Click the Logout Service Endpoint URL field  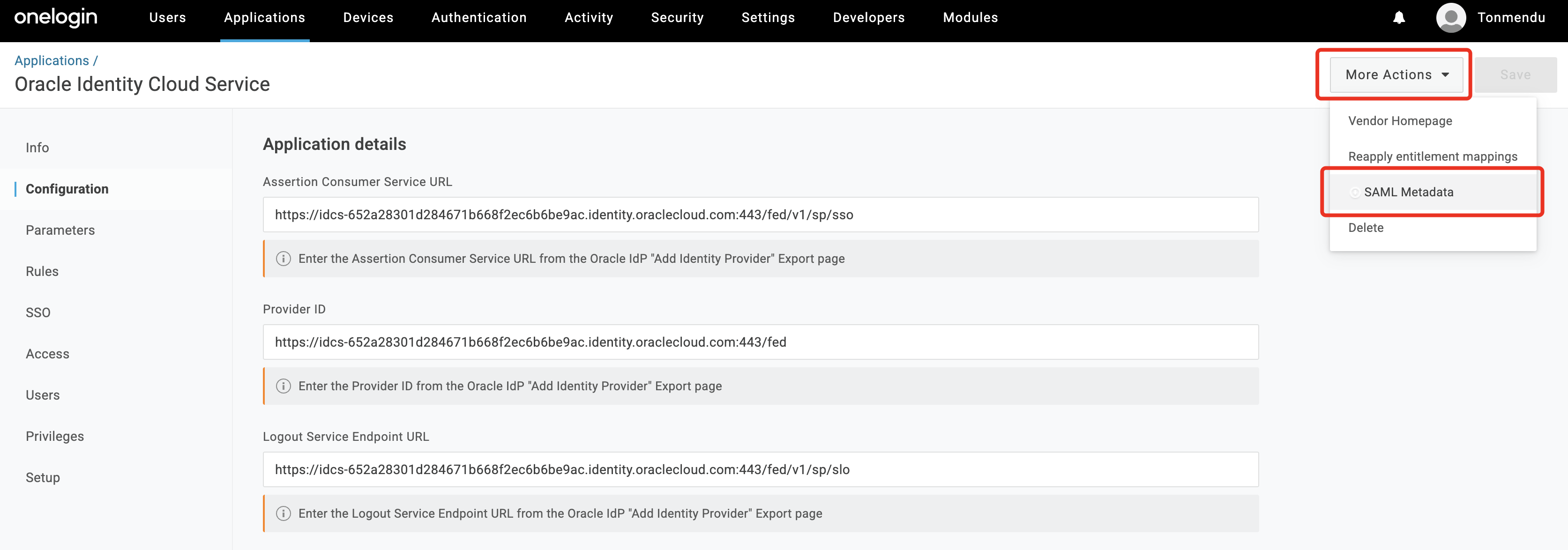tap(760, 469)
